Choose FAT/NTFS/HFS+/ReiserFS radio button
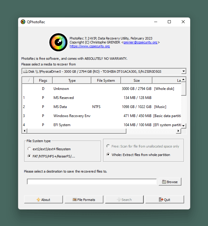The width and height of the screenshot is (208, 226). point(29,156)
